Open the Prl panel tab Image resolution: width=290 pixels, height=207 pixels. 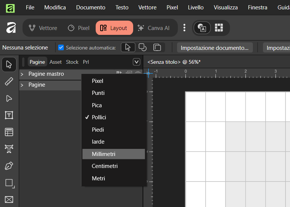click(x=86, y=62)
